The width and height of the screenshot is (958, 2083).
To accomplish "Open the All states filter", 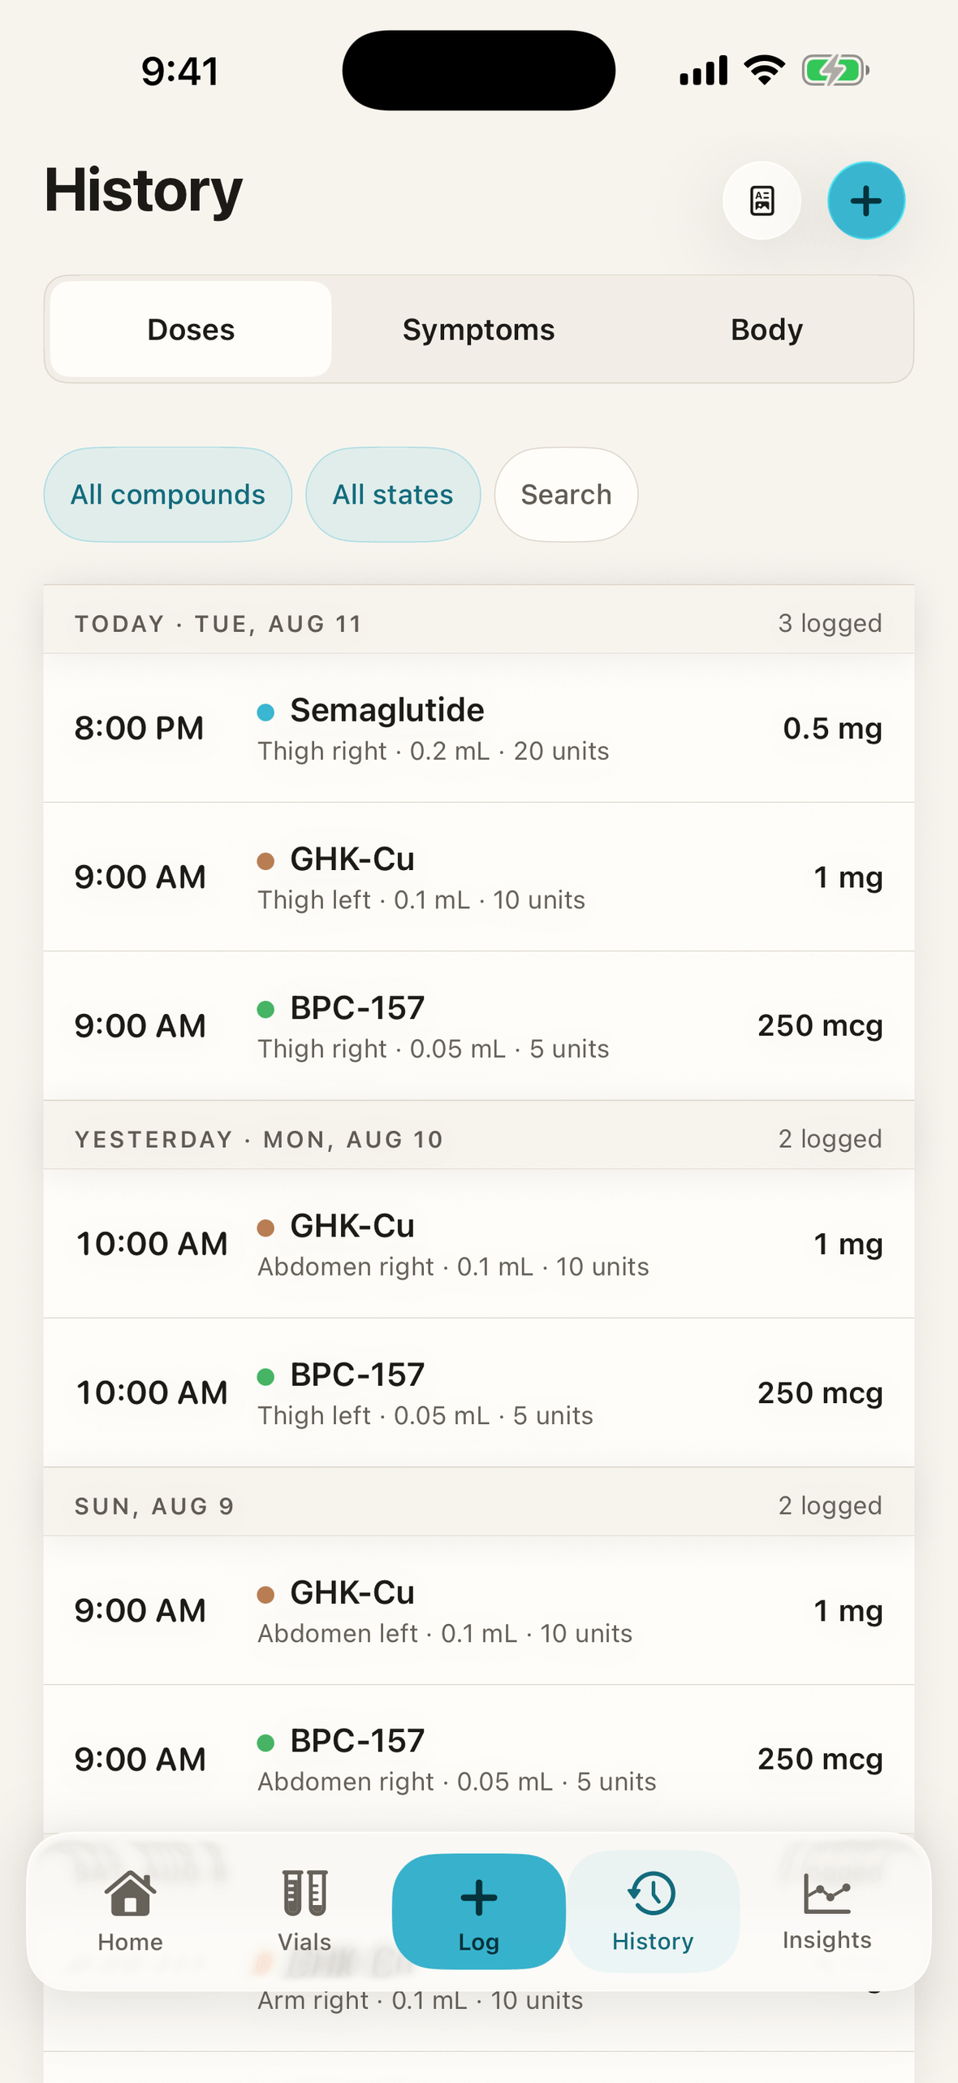I will (x=393, y=495).
